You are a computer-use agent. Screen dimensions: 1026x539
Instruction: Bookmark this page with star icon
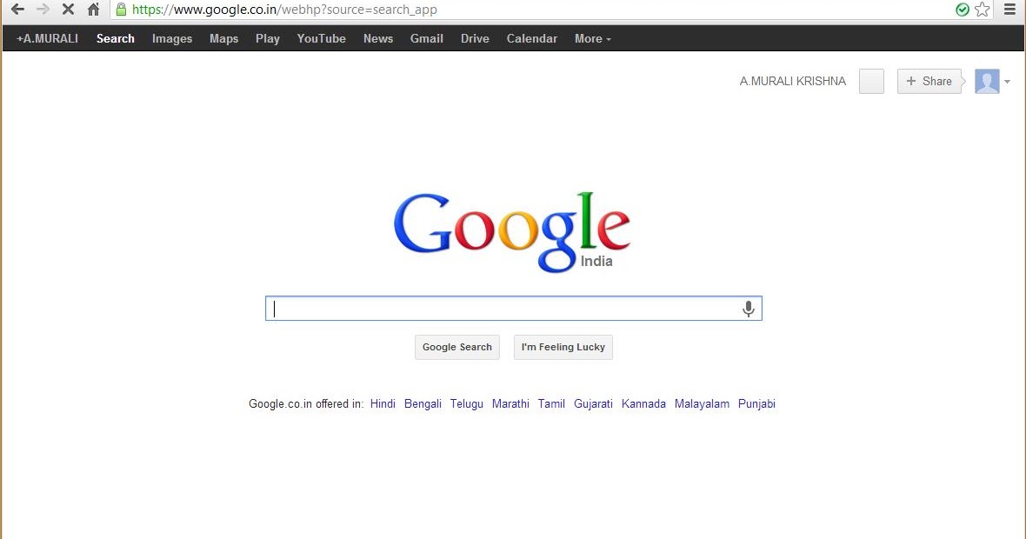(983, 10)
